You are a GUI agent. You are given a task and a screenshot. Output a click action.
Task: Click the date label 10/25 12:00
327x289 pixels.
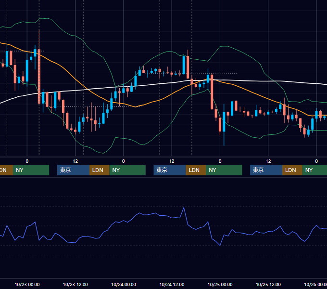(x=268, y=284)
